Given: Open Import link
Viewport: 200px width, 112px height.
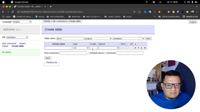Looking at the screenshot, I should point(22,44).
